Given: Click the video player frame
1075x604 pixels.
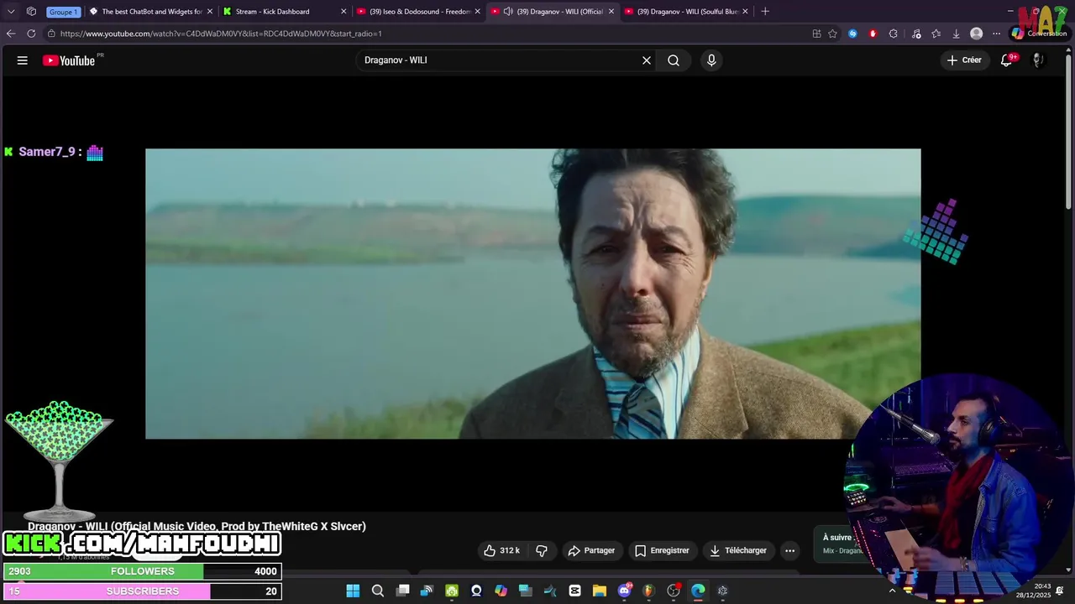Looking at the screenshot, I should [532, 294].
